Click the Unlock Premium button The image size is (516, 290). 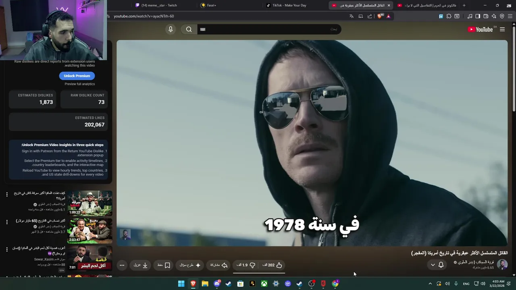click(x=77, y=76)
